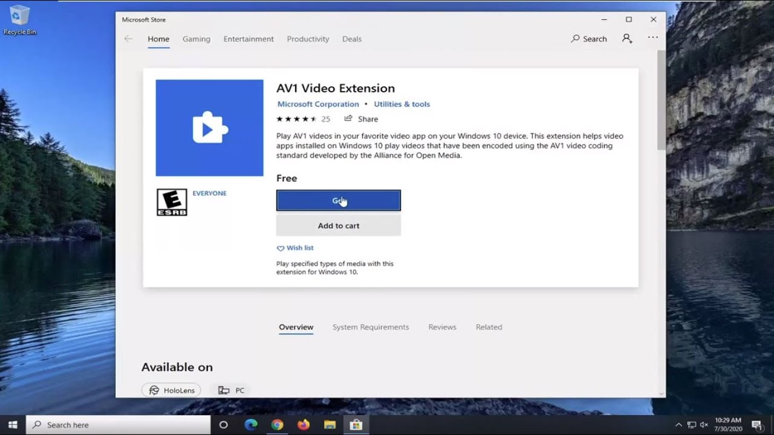
Task: Click the blue Get button
Action: point(339,201)
